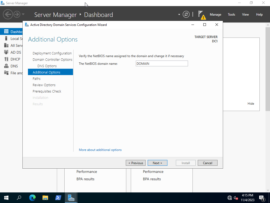Click the Previous button
The height and width of the screenshot is (203, 270).
136,163
